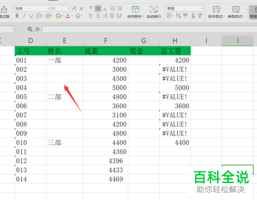Toggle italic formatting

click(24, 16)
